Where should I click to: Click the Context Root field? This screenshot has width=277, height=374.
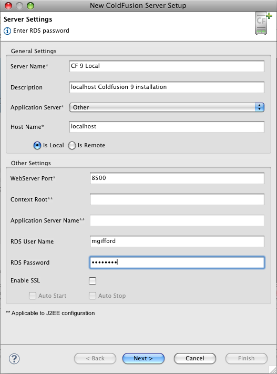pos(177,199)
